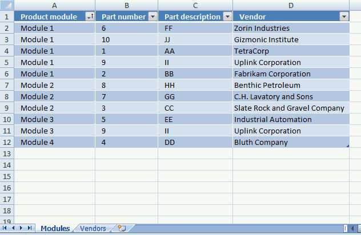Go to first sheet navigation arrow
The height and width of the screenshot is (235, 361).
(5, 228)
